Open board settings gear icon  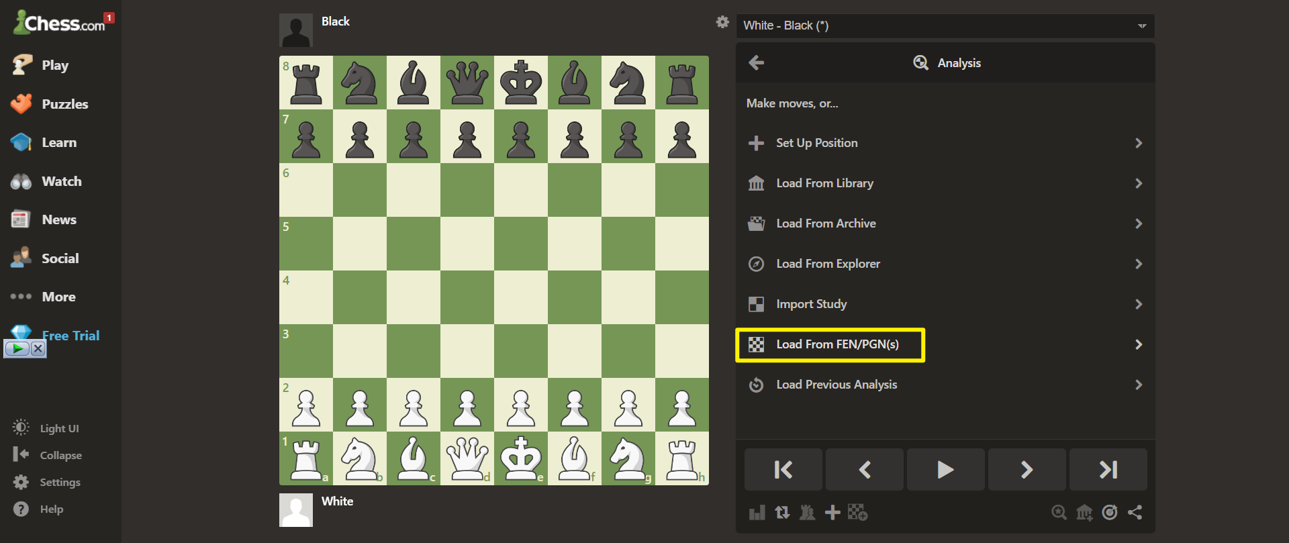(722, 22)
